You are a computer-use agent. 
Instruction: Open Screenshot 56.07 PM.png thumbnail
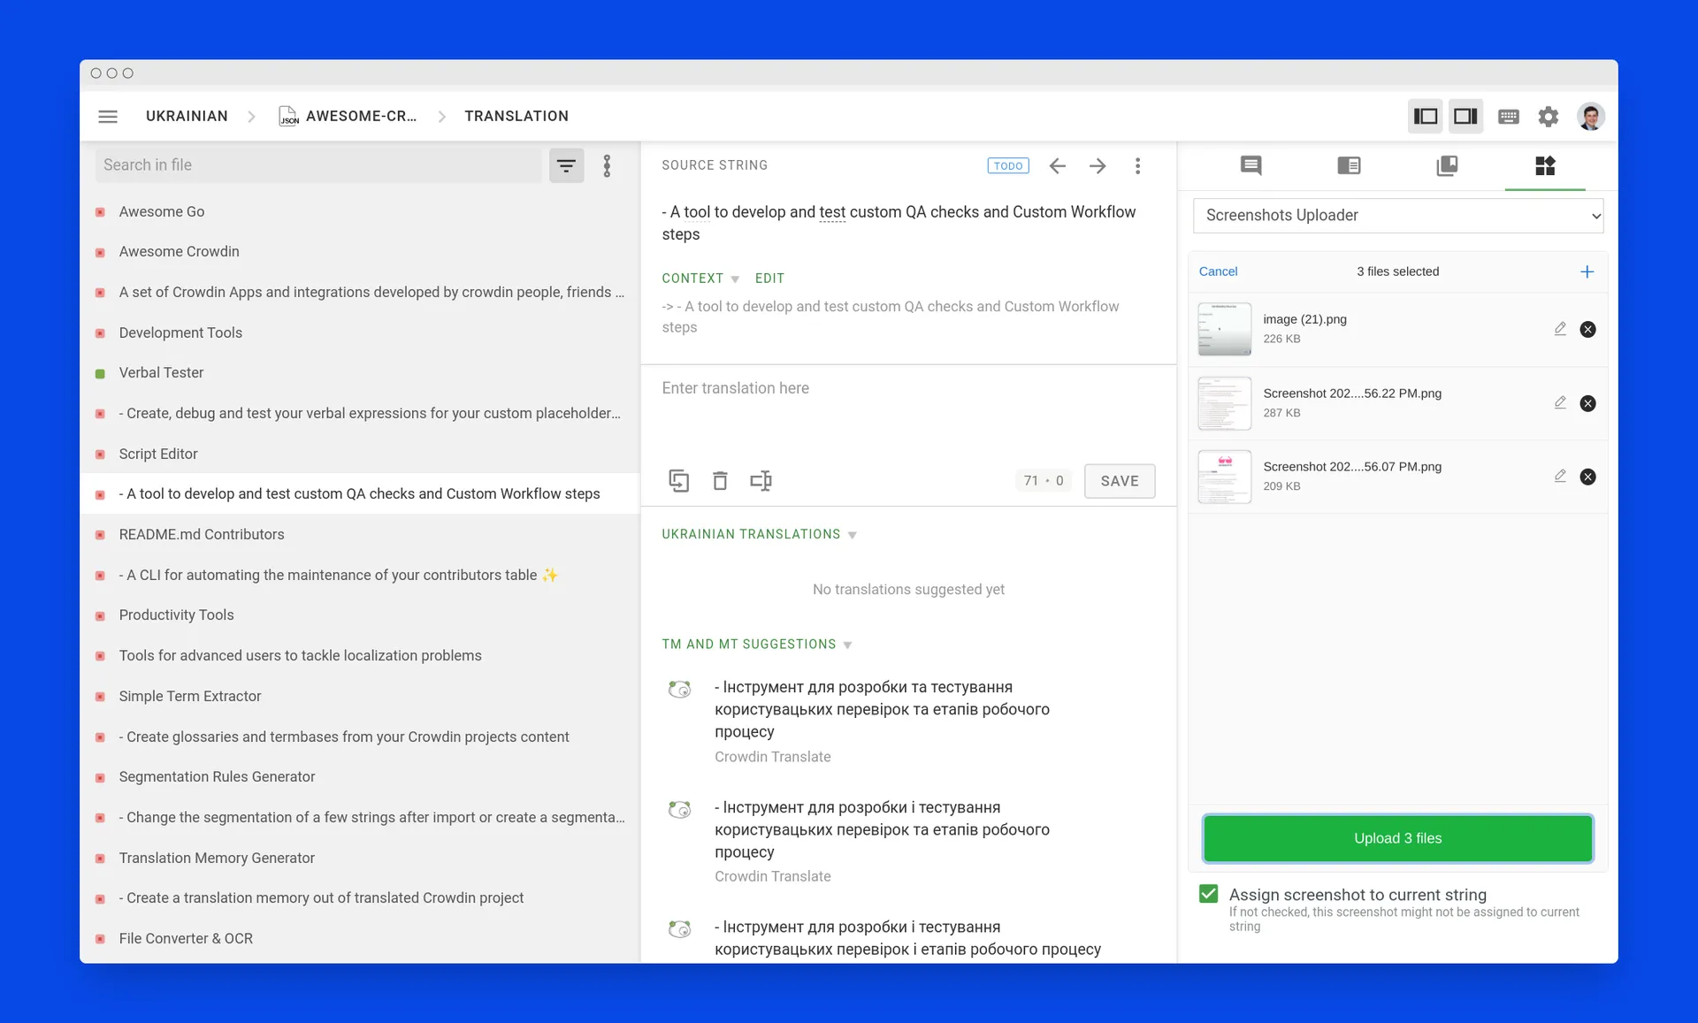tap(1224, 477)
